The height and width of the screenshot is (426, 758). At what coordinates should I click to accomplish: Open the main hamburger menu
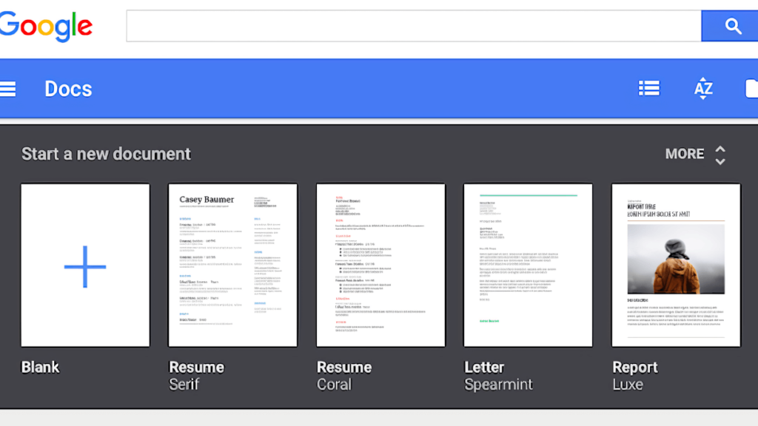pyautogui.click(x=7, y=89)
